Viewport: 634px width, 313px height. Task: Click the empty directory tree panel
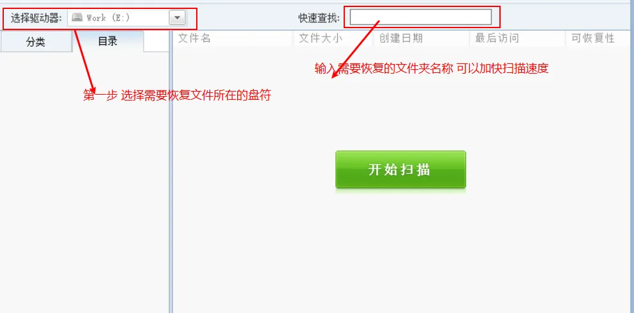85,182
